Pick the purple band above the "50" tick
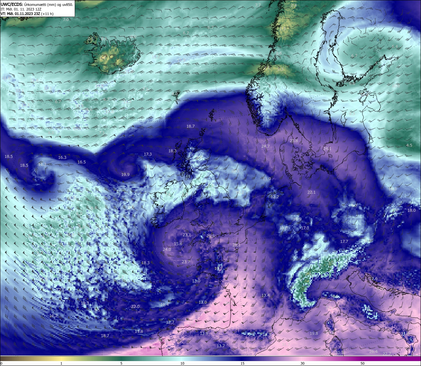The width and height of the screenshot is (421, 366). coord(362,358)
